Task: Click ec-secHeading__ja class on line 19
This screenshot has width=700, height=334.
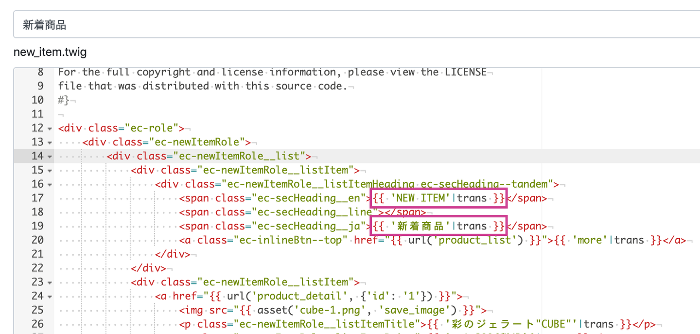Action: tap(309, 226)
